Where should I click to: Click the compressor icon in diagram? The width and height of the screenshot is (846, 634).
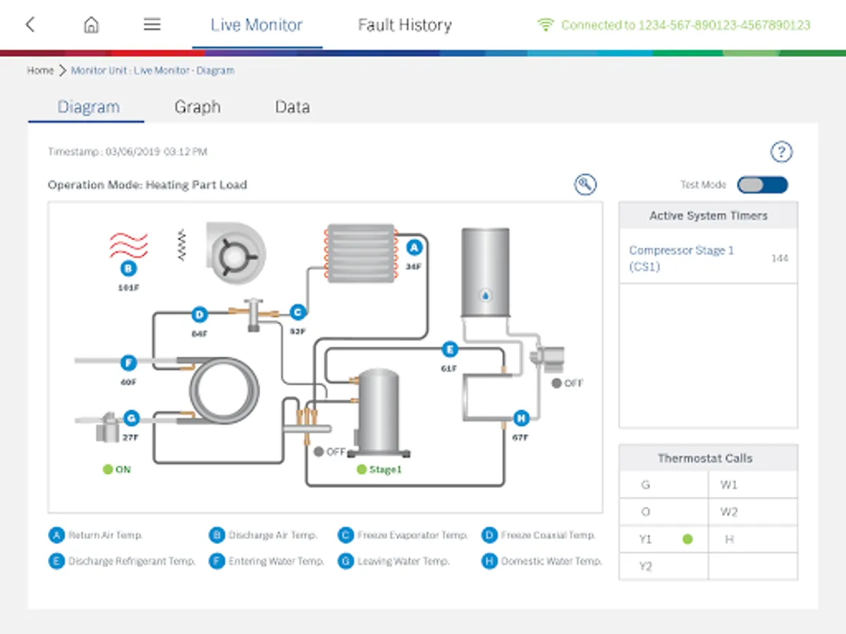tap(379, 412)
